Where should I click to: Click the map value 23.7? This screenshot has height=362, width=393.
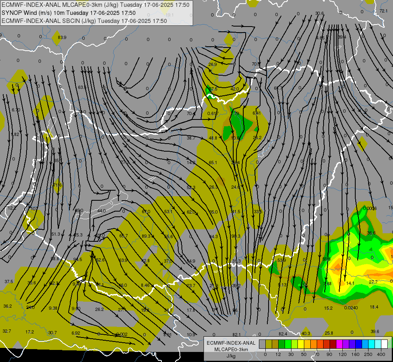pyautogui.click(x=191, y=286)
